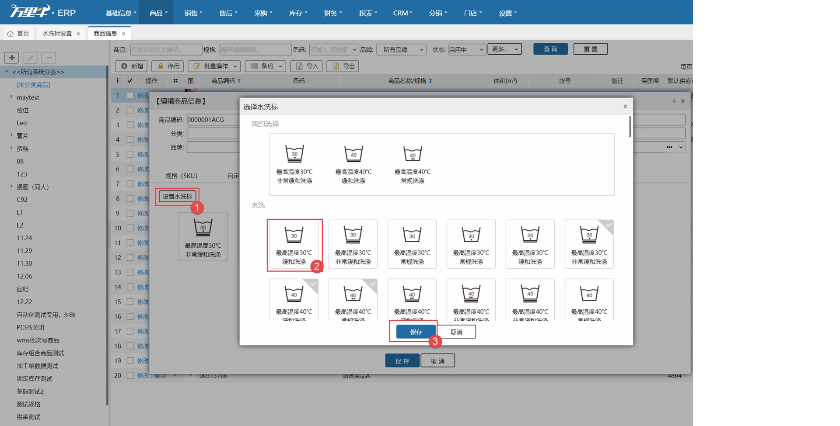Click the 停用 lock button
This screenshot has width=840, height=426.
168,66
